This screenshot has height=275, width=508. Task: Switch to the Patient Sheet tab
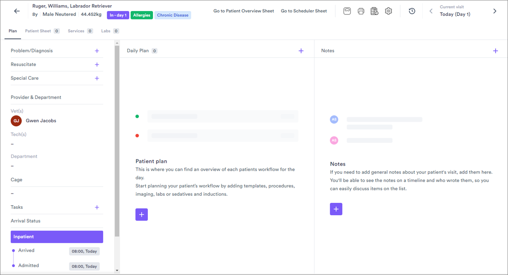click(42, 31)
